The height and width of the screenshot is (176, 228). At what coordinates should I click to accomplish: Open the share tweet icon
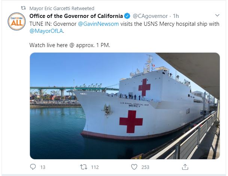pos(185,167)
